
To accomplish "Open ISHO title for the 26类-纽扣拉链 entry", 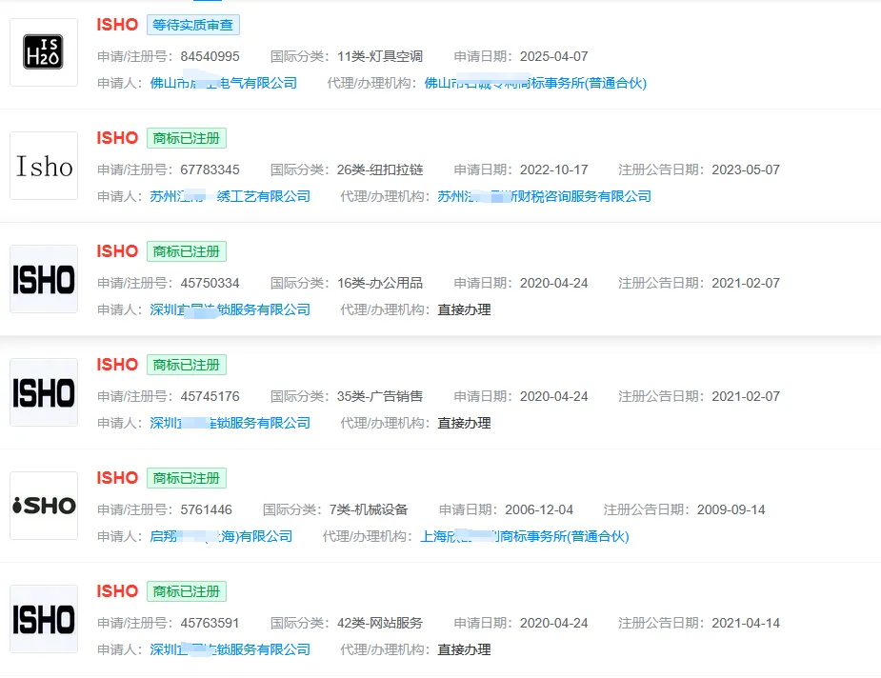I will pyautogui.click(x=117, y=138).
